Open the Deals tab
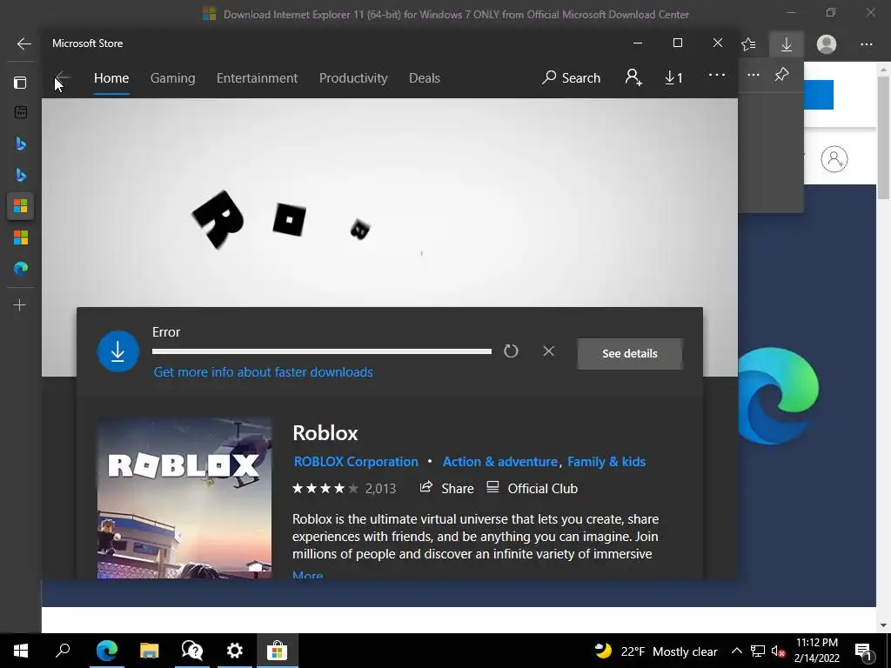 click(x=425, y=77)
